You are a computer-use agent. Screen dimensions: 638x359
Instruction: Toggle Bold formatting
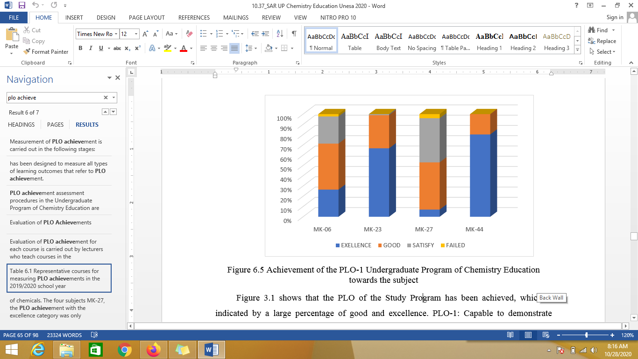(80, 48)
